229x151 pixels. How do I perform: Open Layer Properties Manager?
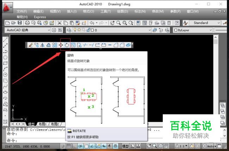[x=69, y=30]
